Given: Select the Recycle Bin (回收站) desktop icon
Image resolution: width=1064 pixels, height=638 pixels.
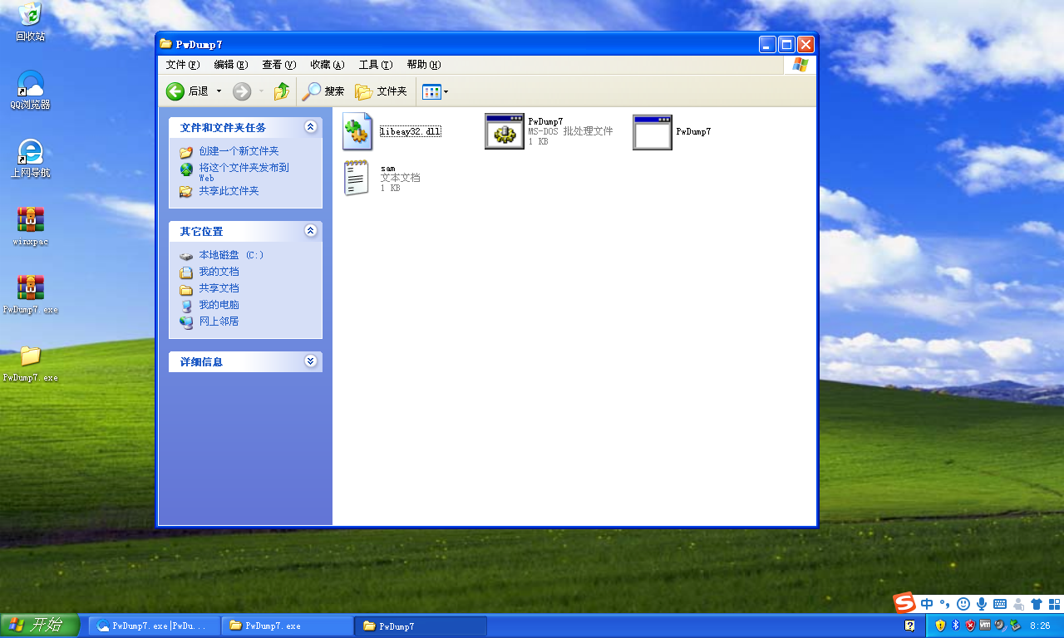Looking at the screenshot, I should coord(31,22).
